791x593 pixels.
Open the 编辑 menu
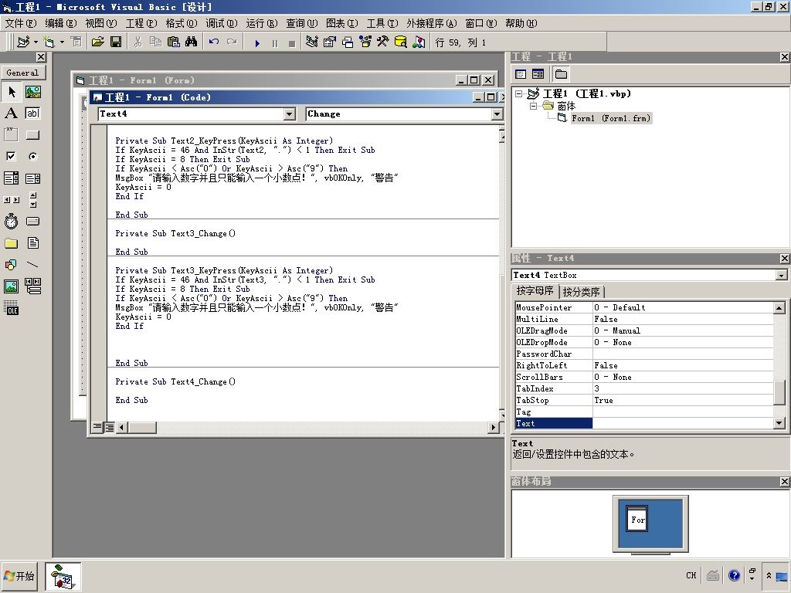pos(60,23)
